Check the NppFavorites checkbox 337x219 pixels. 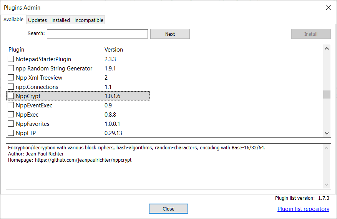tap(11, 124)
